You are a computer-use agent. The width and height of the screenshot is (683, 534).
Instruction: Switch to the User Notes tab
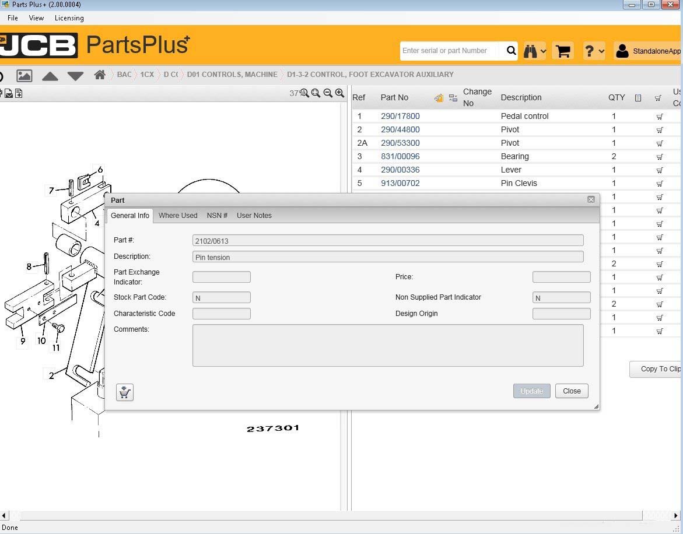coord(254,216)
